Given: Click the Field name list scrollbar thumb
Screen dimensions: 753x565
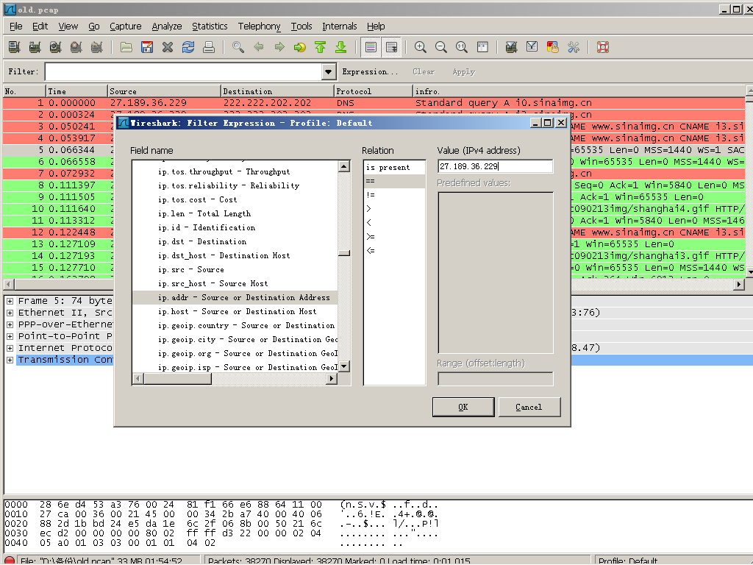Looking at the screenshot, I should pos(343,252).
